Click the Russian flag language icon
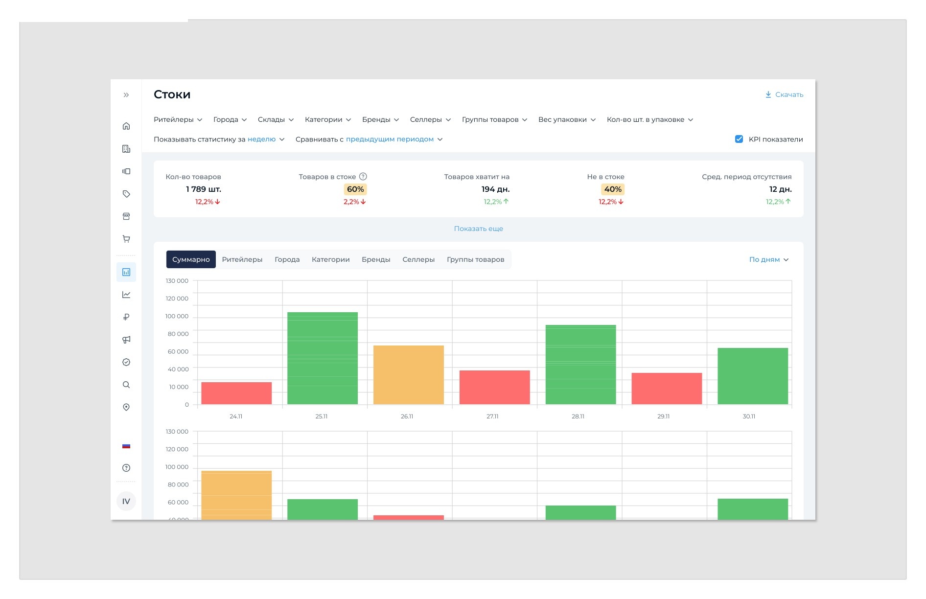 click(x=126, y=446)
